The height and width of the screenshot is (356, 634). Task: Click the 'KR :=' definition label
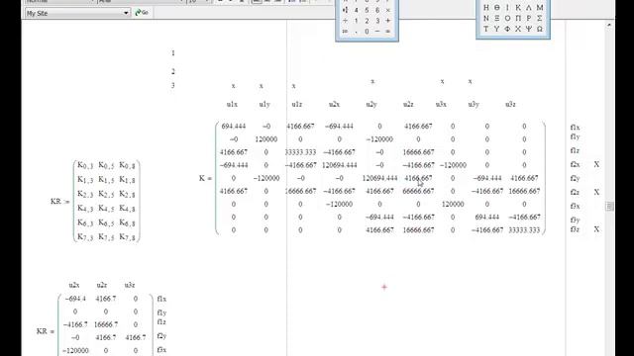tap(60, 202)
